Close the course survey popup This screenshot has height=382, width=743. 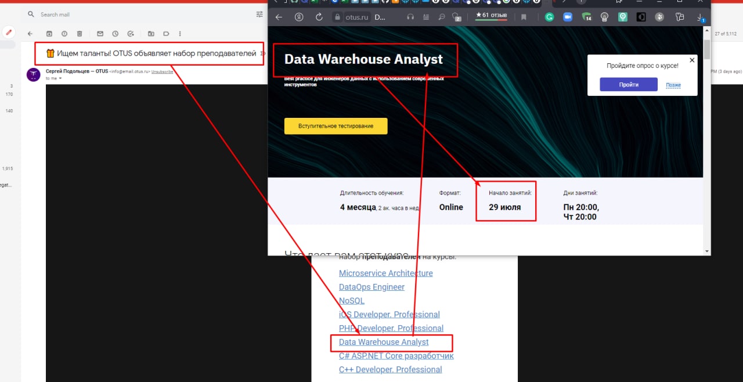click(x=692, y=60)
